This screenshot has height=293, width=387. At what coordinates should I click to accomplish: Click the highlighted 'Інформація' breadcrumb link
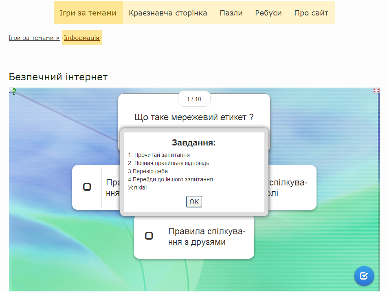pyautogui.click(x=81, y=38)
